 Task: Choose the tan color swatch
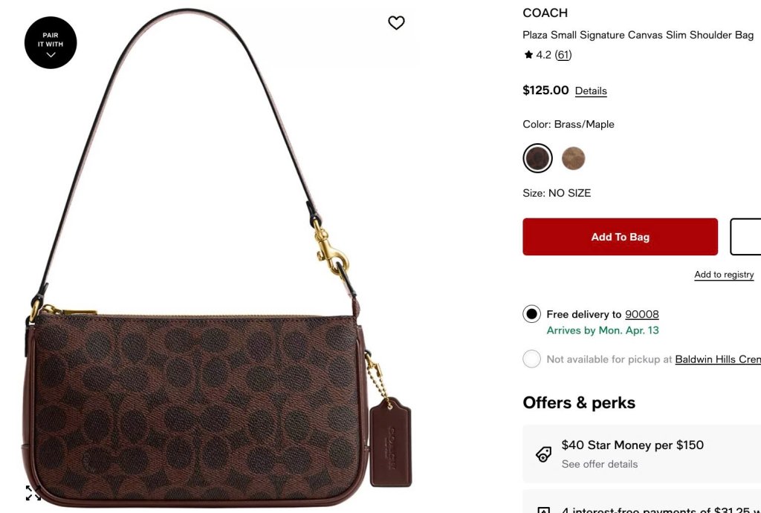573,158
